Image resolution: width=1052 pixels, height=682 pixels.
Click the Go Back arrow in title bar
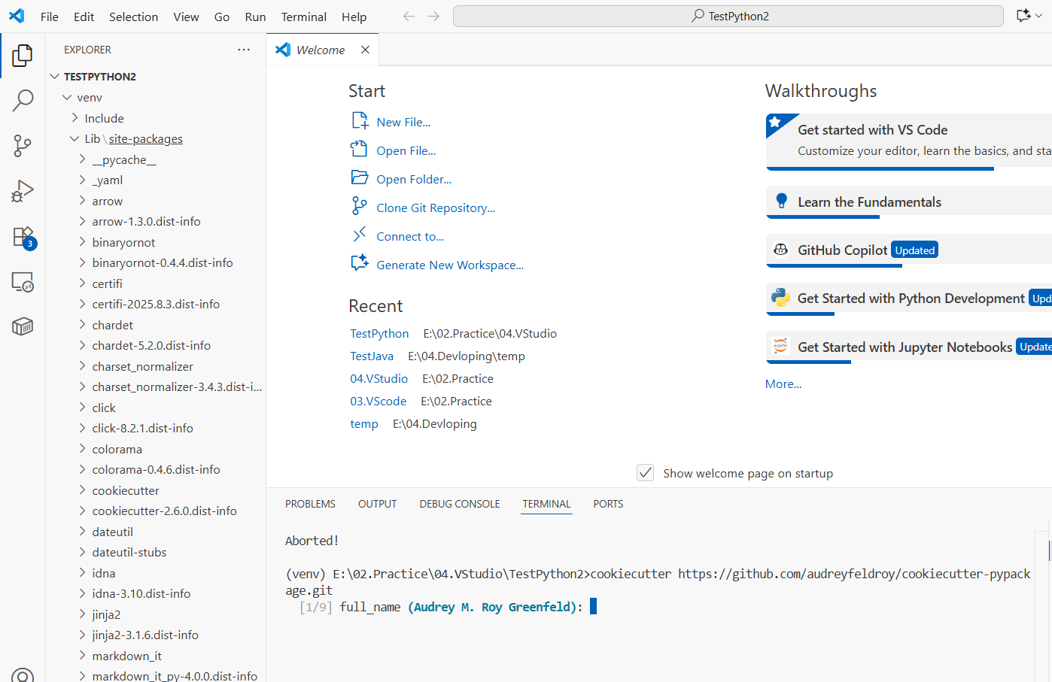click(409, 16)
